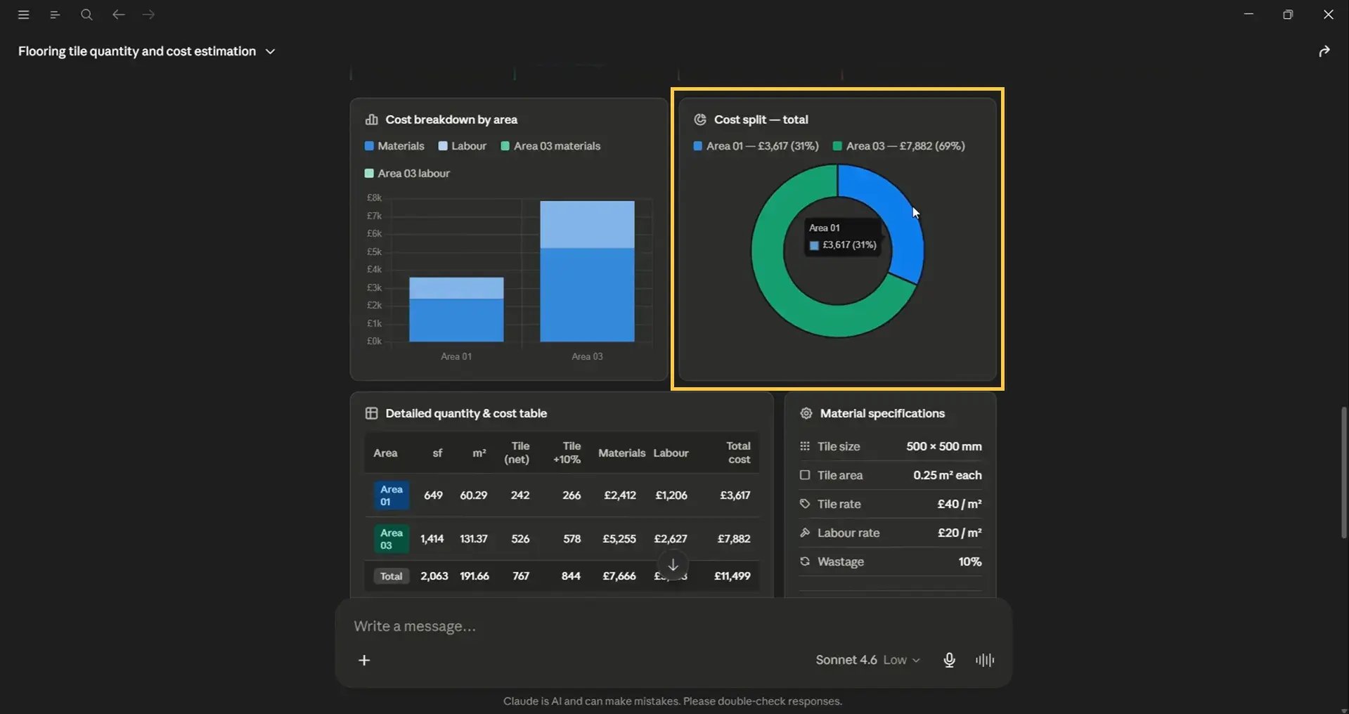This screenshot has width=1349, height=714.
Task: Open voice mode waveform icon
Action: pyautogui.click(x=985, y=660)
